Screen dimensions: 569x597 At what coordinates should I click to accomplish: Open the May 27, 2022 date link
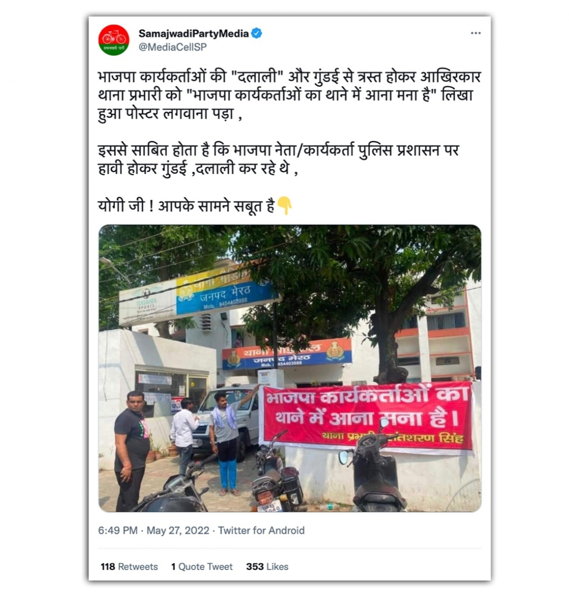[178, 531]
